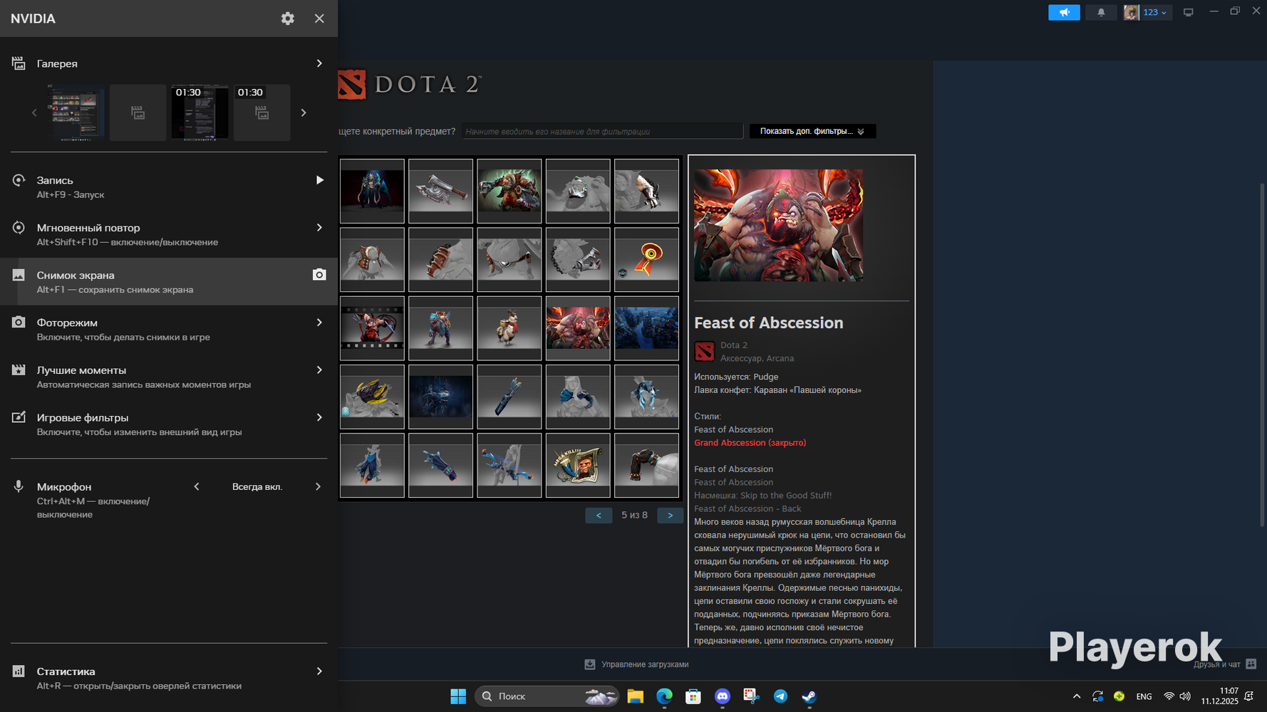
Task: Select the llama courier inventory item
Action: pos(509,328)
